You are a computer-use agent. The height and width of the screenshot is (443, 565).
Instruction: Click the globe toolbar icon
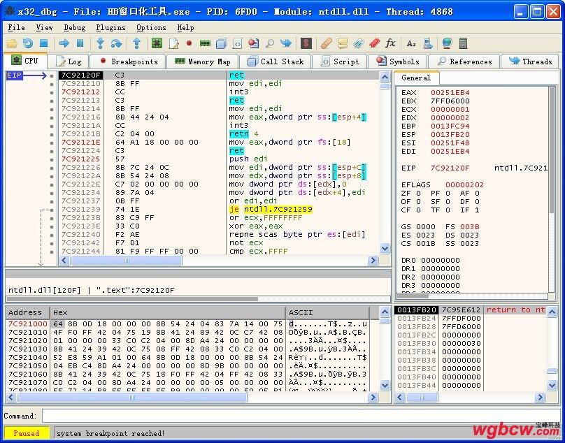(x=447, y=43)
